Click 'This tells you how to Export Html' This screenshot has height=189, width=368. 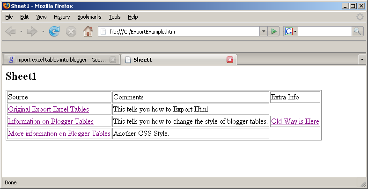(x=161, y=109)
